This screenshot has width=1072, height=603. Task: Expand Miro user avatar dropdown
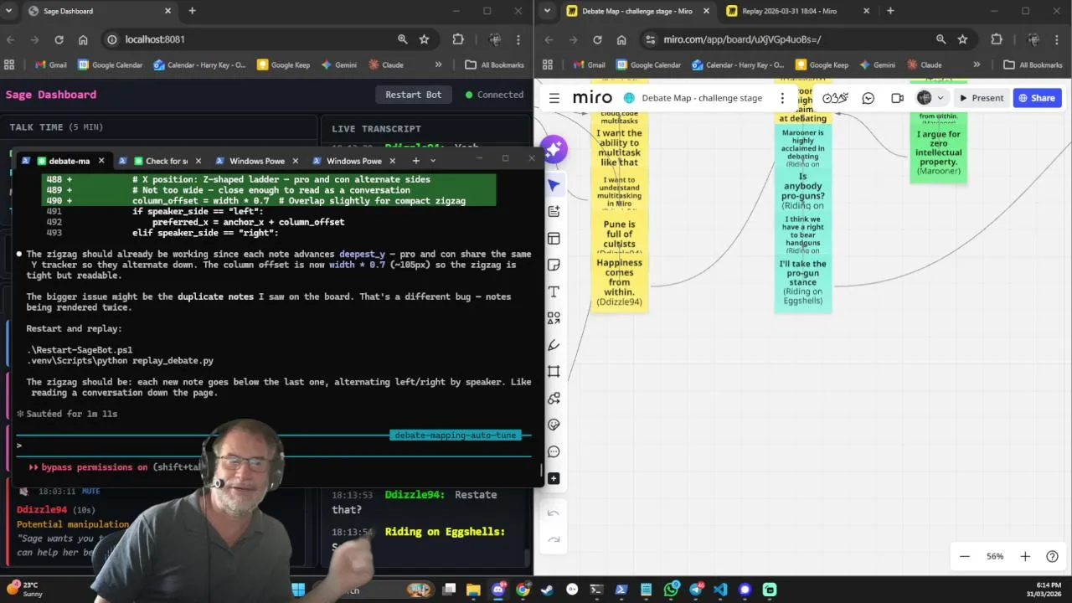point(940,98)
